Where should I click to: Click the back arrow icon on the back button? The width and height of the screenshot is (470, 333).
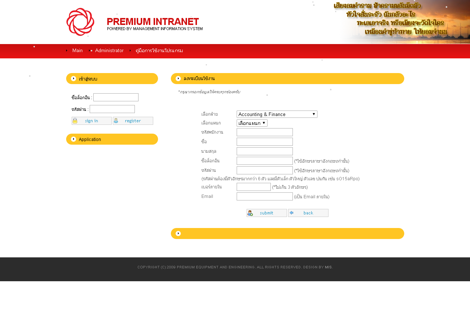click(292, 213)
